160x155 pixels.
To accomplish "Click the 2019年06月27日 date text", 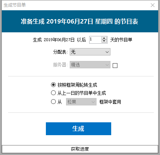I will [x=59, y=40].
